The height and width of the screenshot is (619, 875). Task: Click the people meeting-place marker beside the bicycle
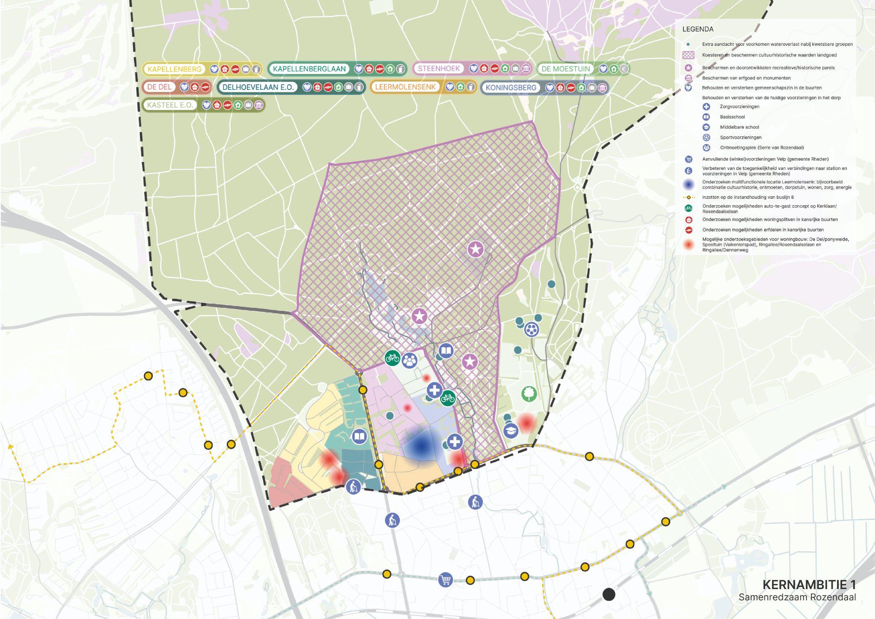point(409,360)
